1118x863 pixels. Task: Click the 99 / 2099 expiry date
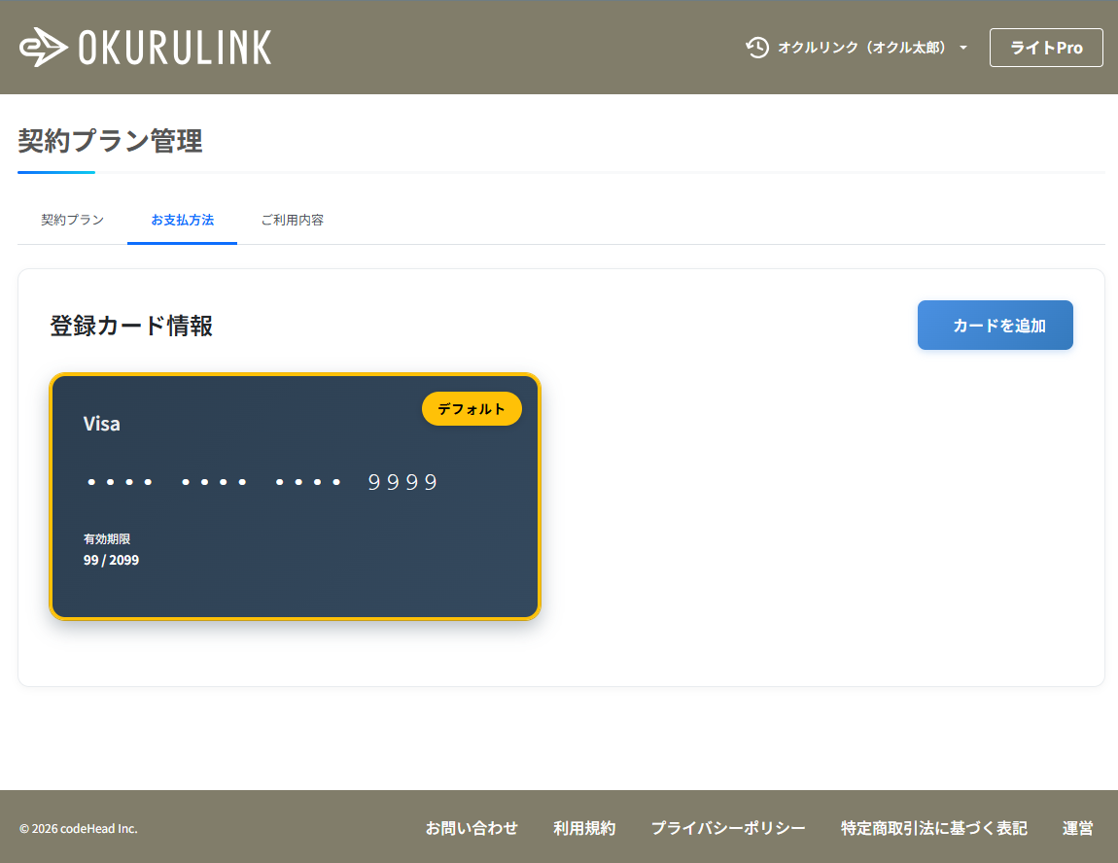(x=111, y=560)
